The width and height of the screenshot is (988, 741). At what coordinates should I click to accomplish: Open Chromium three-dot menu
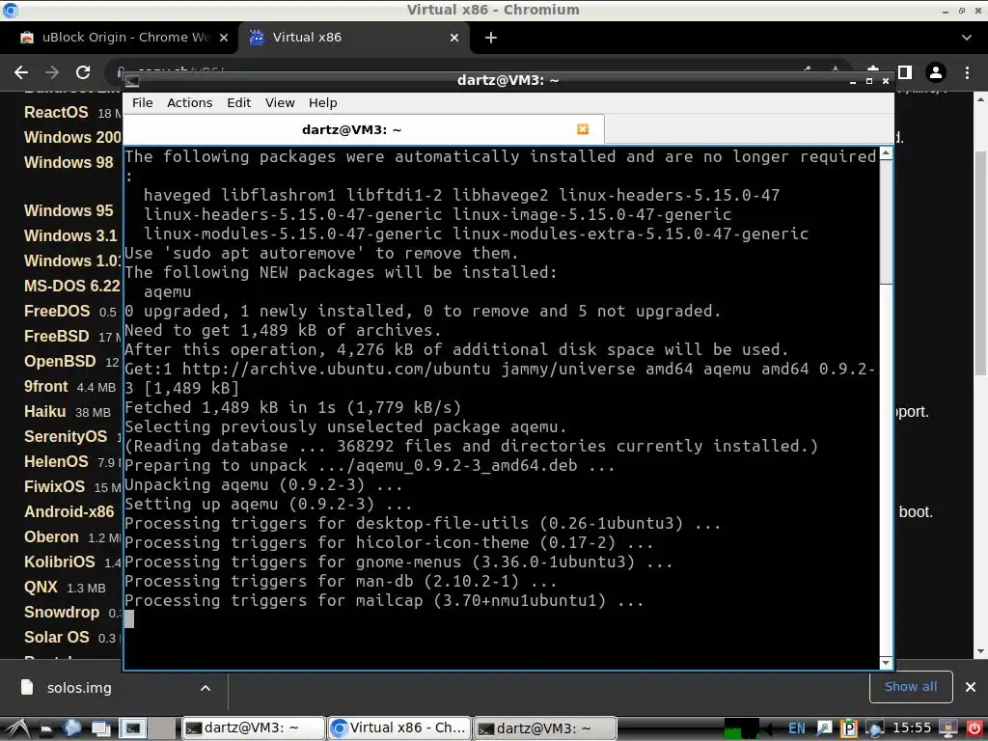click(967, 72)
